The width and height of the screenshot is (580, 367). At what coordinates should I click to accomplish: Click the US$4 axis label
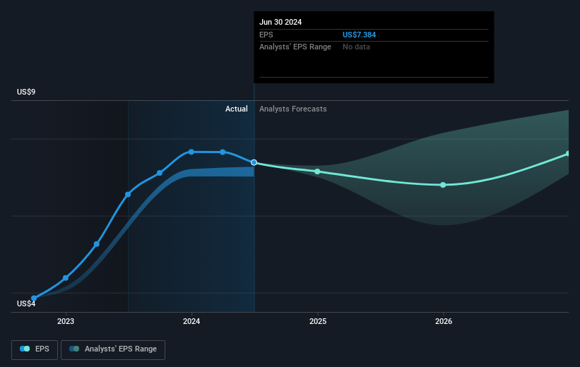point(26,303)
